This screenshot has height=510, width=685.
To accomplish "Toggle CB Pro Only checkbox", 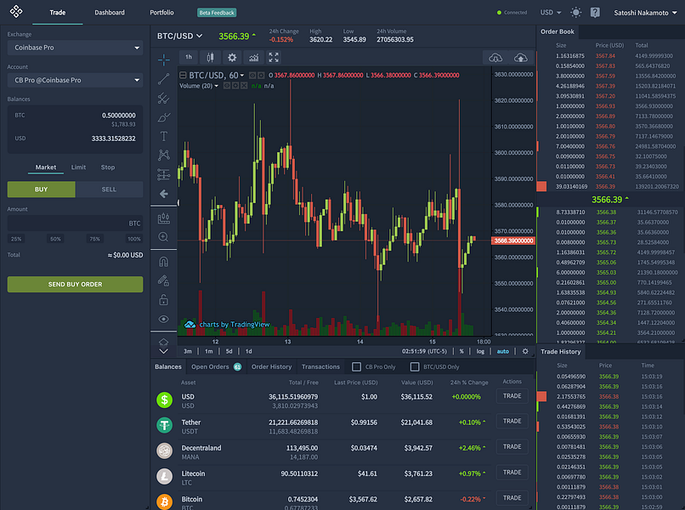I will point(356,366).
